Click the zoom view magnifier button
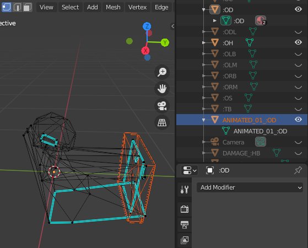308x248 pixels. click(x=162, y=72)
